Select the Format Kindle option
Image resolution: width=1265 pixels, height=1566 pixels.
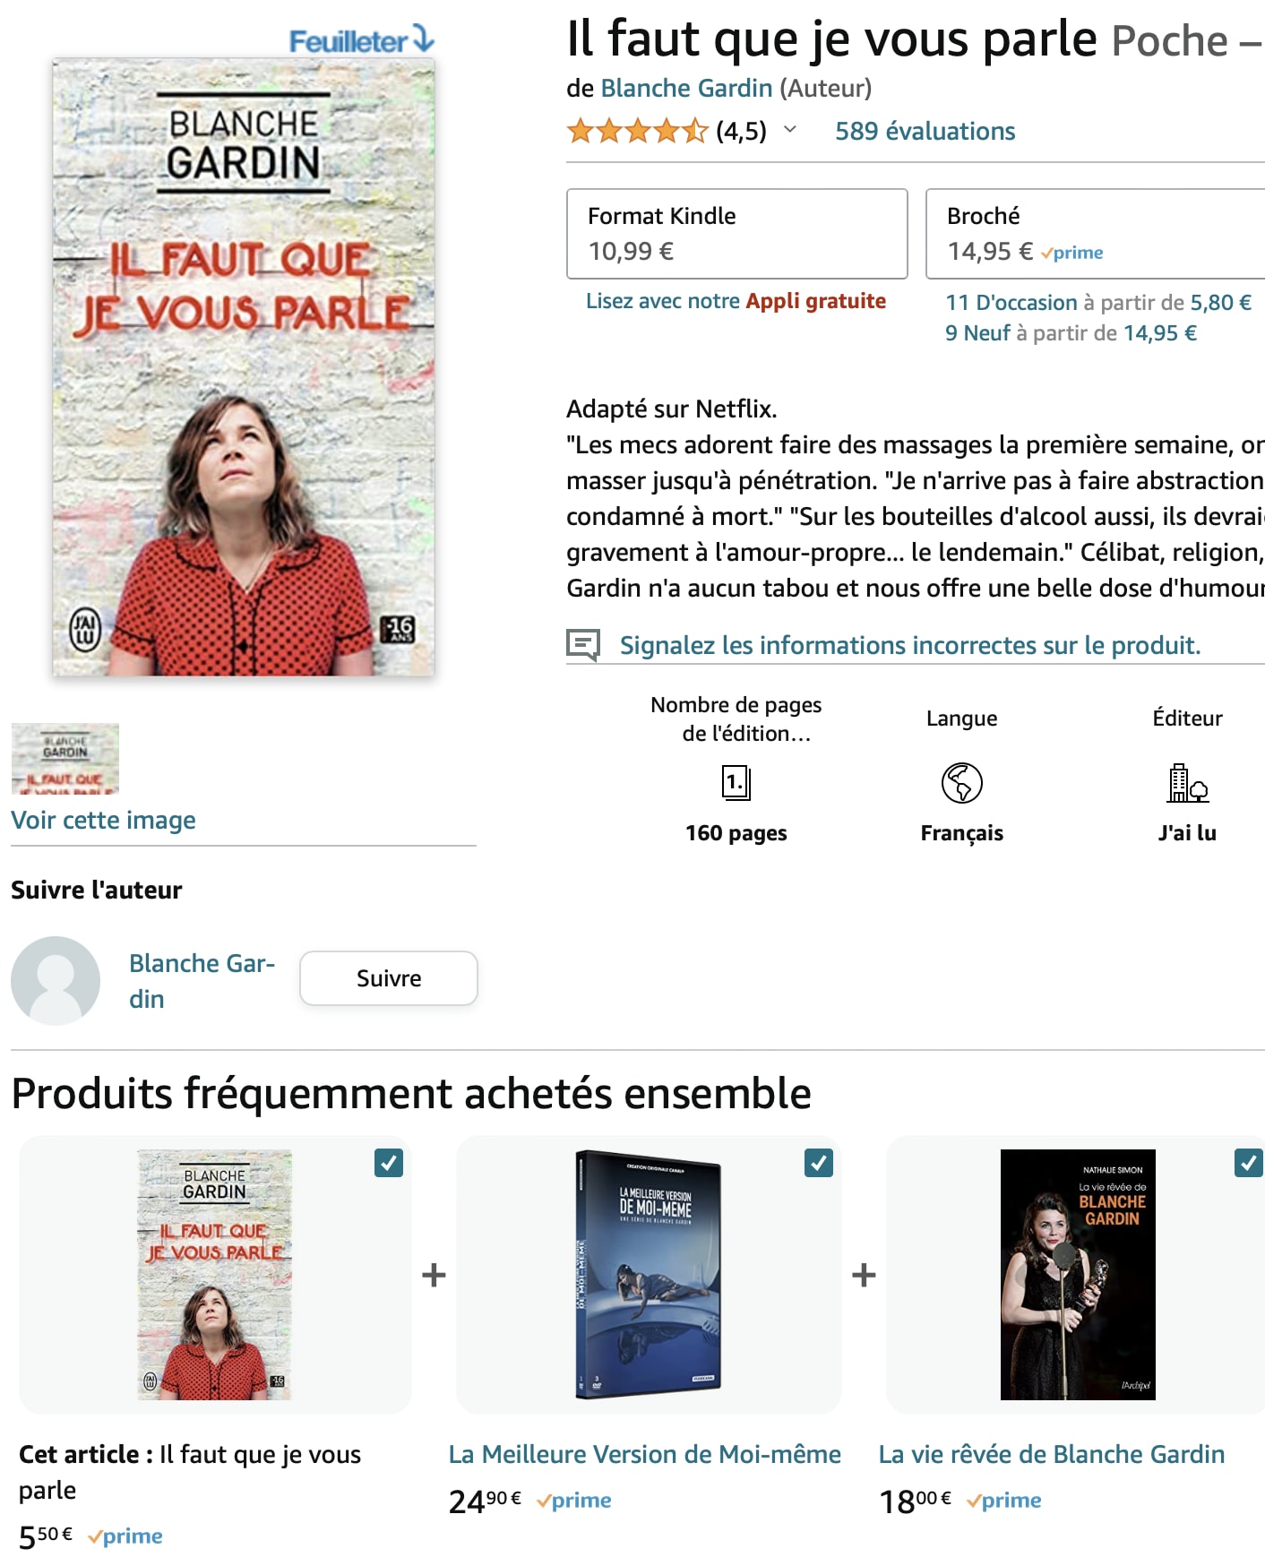(736, 234)
